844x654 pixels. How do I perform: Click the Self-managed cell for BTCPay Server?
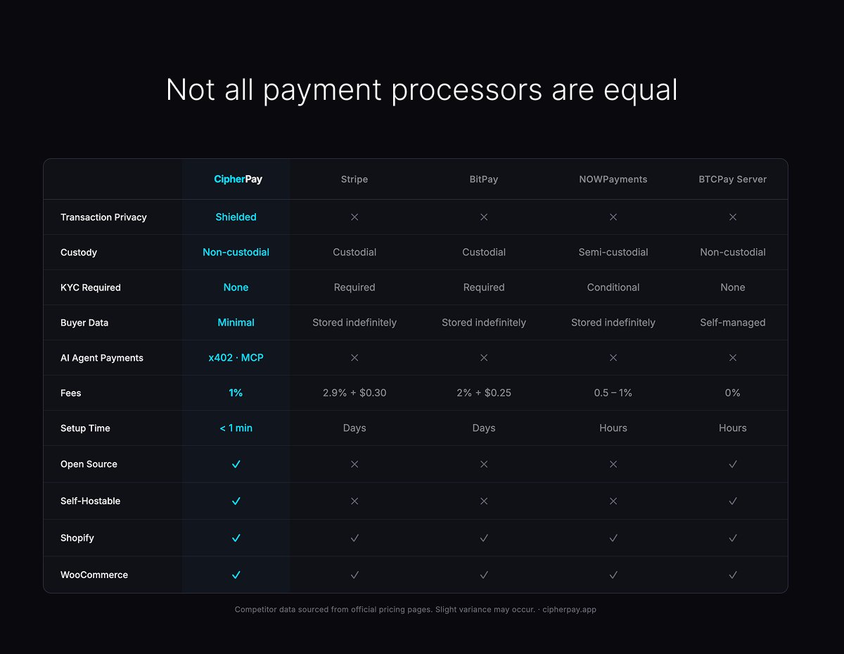point(733,323)
